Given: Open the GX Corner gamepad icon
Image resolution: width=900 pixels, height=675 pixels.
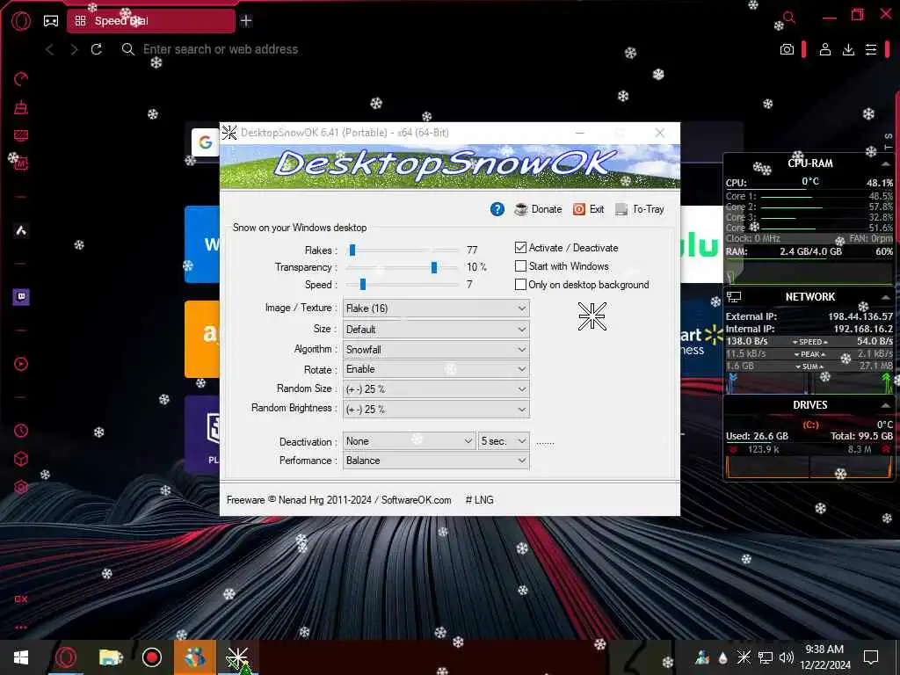Looking at the screenshot, I should coord(51,21).
